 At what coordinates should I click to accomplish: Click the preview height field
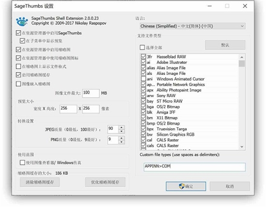click(91, 109)
